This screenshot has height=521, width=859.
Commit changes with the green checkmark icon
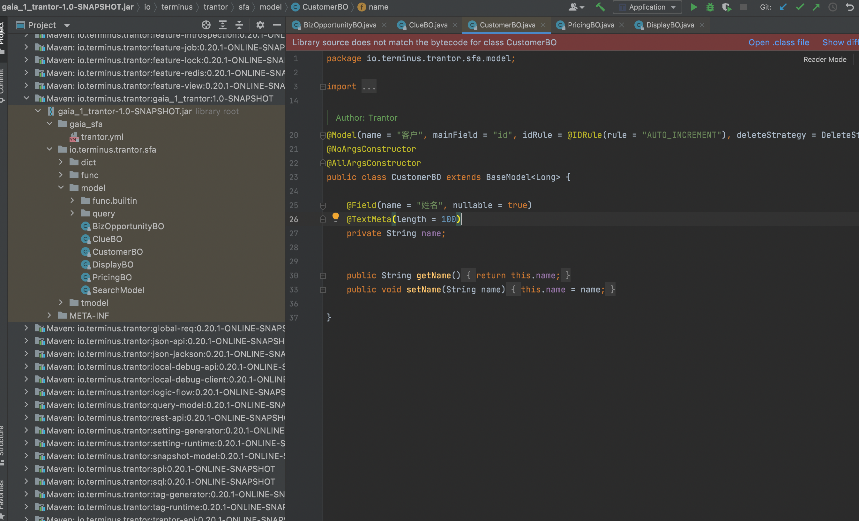click(800, 7)
